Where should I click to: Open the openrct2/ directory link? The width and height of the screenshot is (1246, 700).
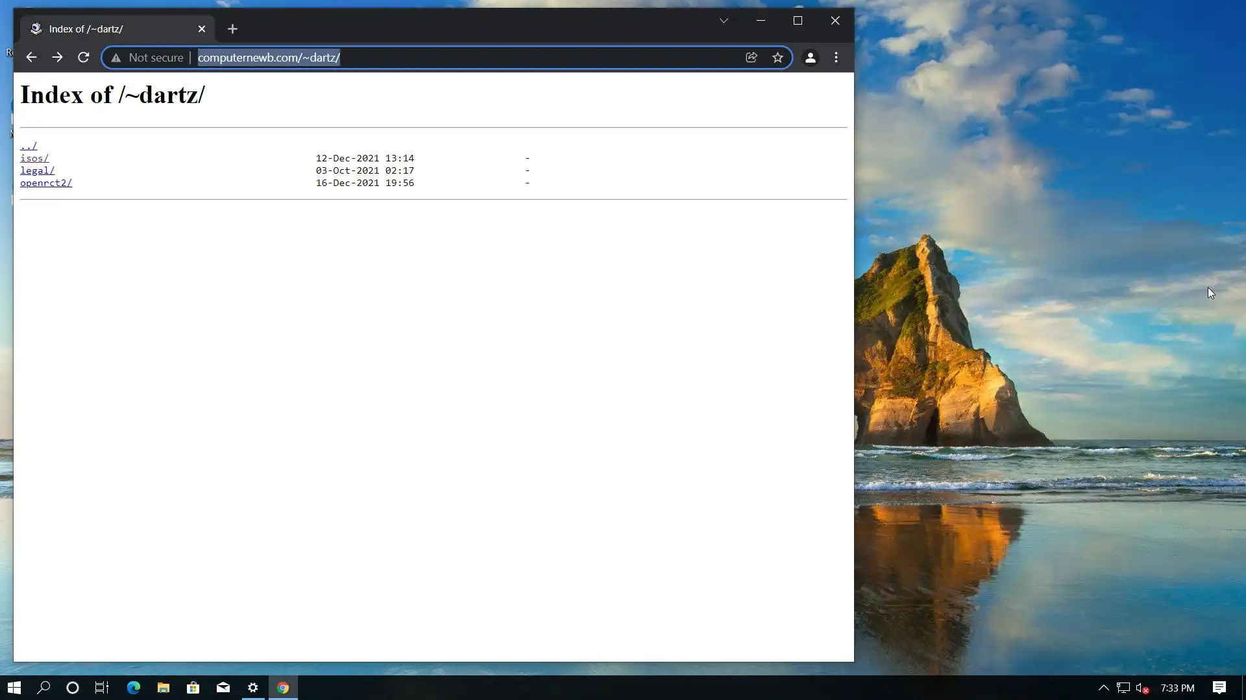coord(46,183)
